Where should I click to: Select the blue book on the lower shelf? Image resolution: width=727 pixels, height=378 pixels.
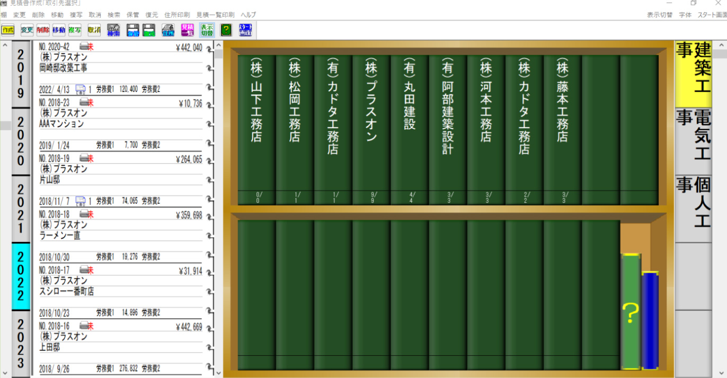pos(650,320)
